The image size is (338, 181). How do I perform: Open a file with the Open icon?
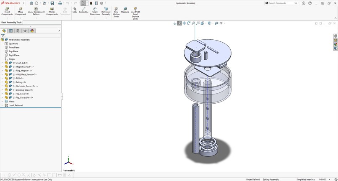44,3
